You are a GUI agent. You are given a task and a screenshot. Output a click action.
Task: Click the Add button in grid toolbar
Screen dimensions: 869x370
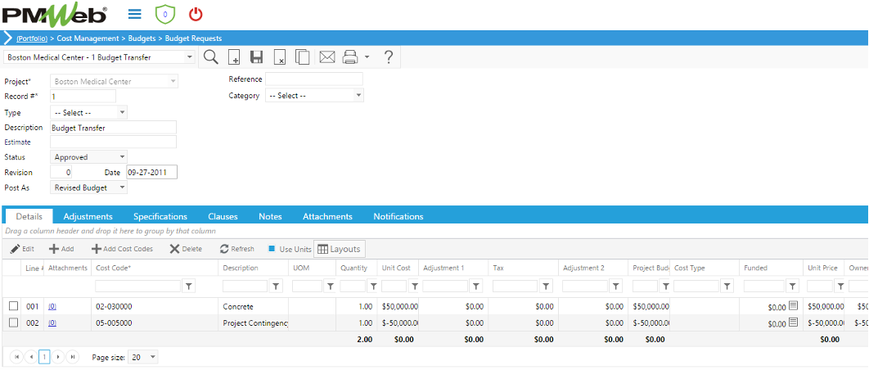61,249
